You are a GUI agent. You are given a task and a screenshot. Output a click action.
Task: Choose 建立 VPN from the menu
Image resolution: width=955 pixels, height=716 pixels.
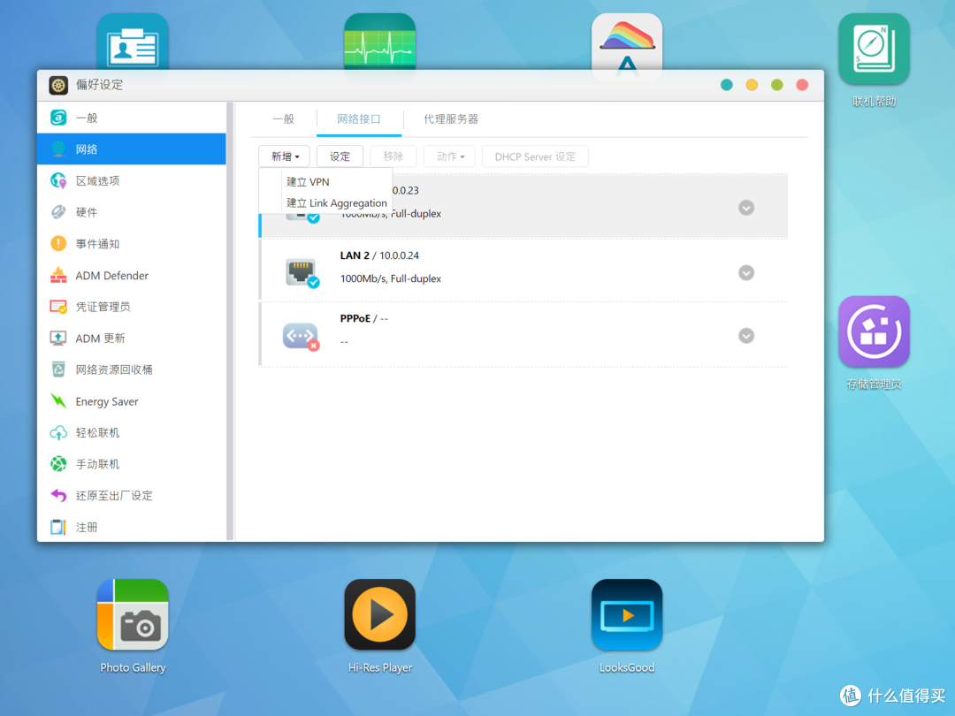point(309,181)
